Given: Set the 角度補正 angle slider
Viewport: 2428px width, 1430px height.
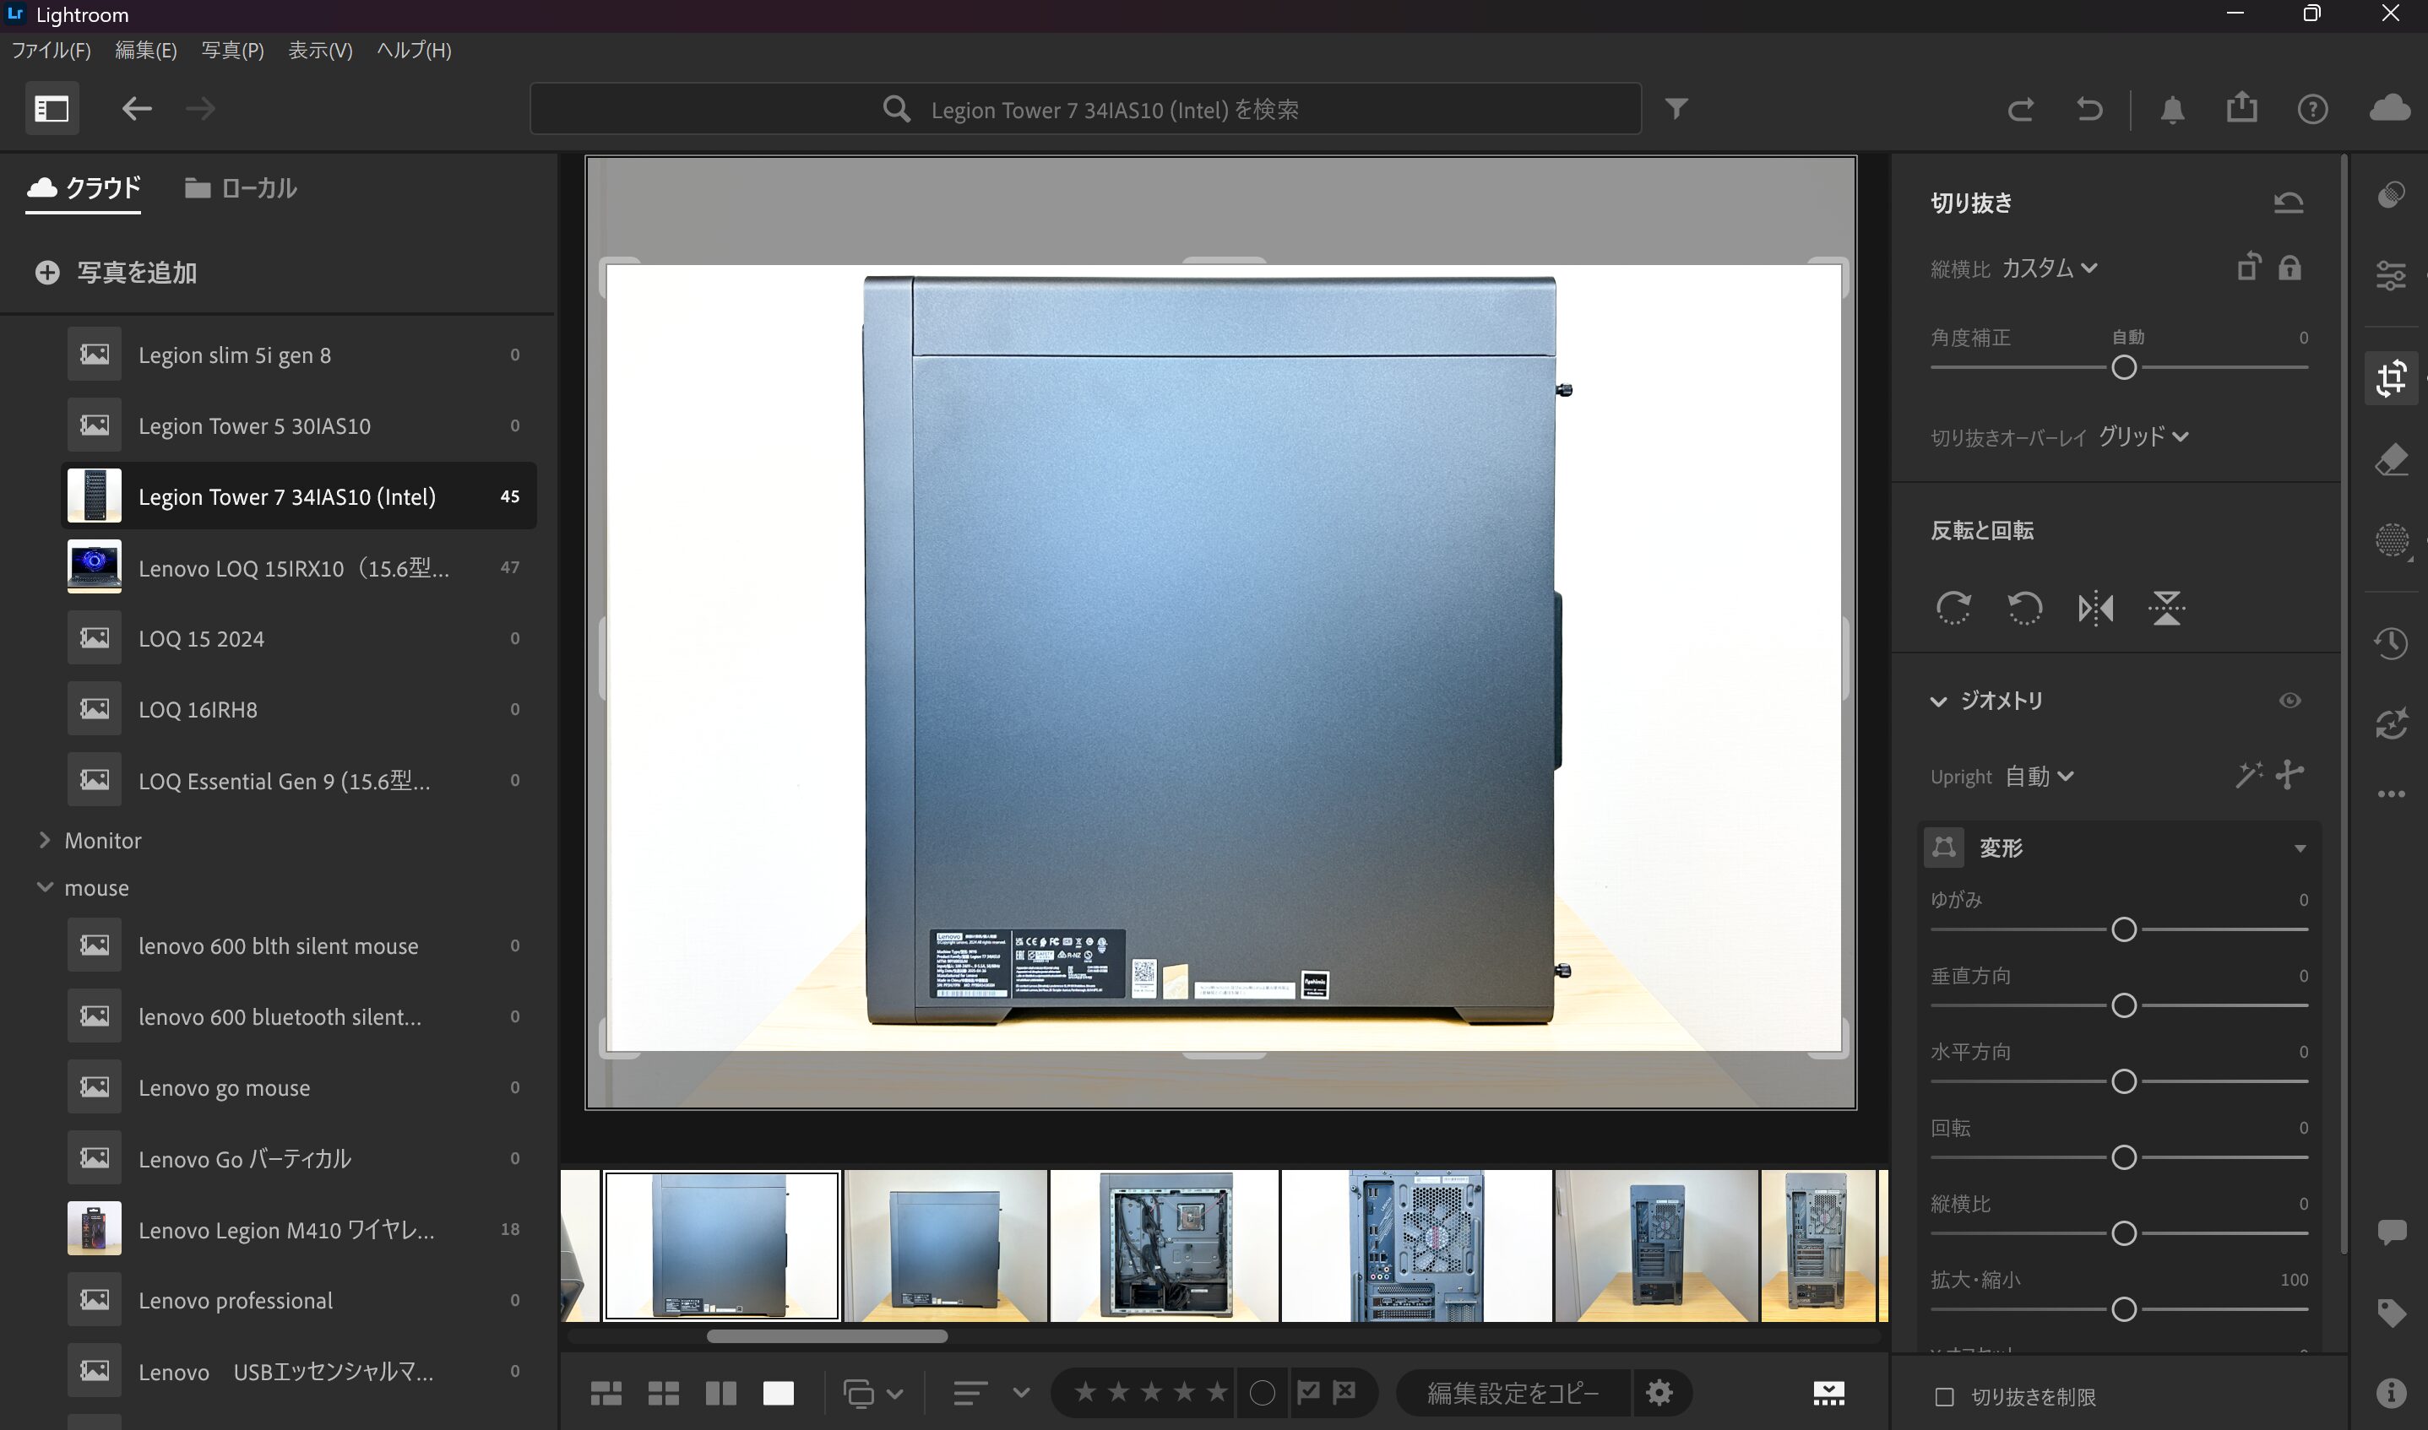Looking at the screenshot, I should pyautogui.click(x=2123, y=367).
